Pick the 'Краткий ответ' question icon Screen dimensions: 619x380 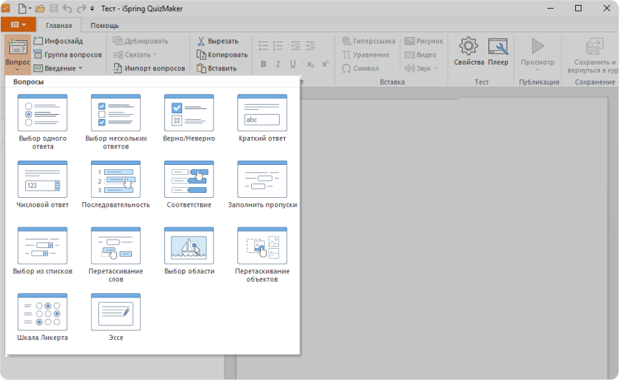263,113
